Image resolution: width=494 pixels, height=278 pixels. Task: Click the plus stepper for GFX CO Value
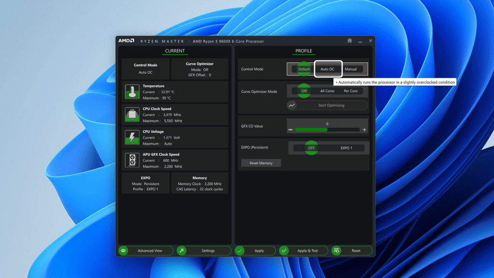(365, 129)
